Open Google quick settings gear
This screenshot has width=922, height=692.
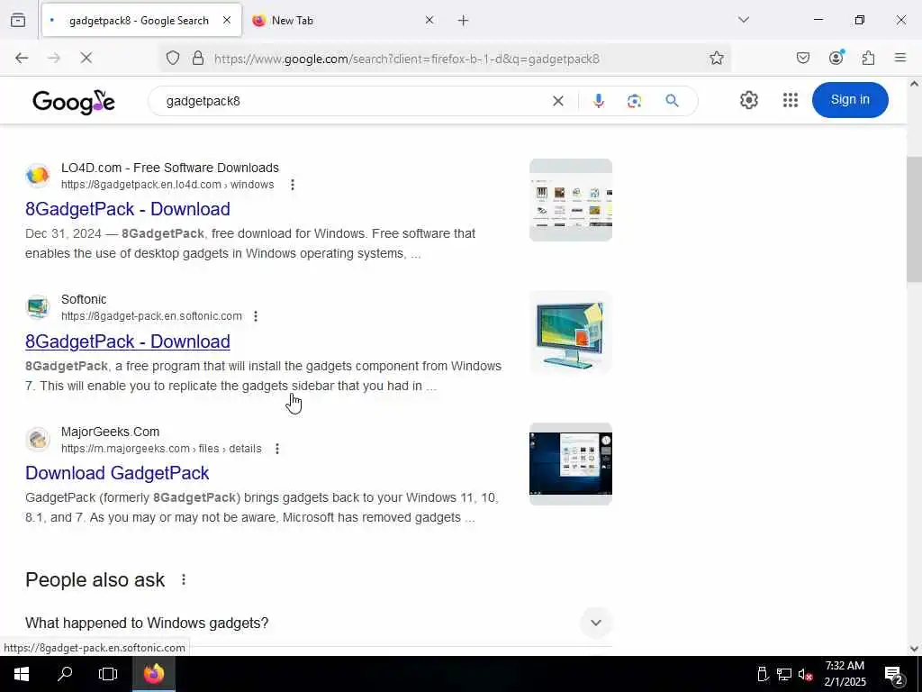click(x=748, y=100)
